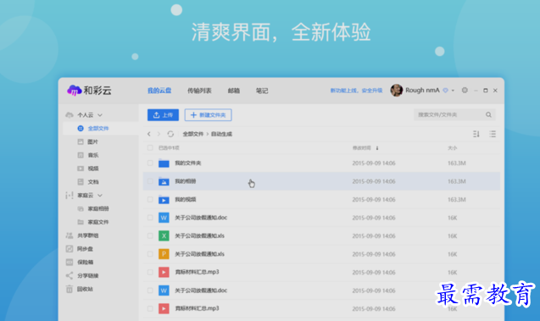Select the 我的视频 row name
Screen dimensions: 540x321
click(x=186, y=200)
